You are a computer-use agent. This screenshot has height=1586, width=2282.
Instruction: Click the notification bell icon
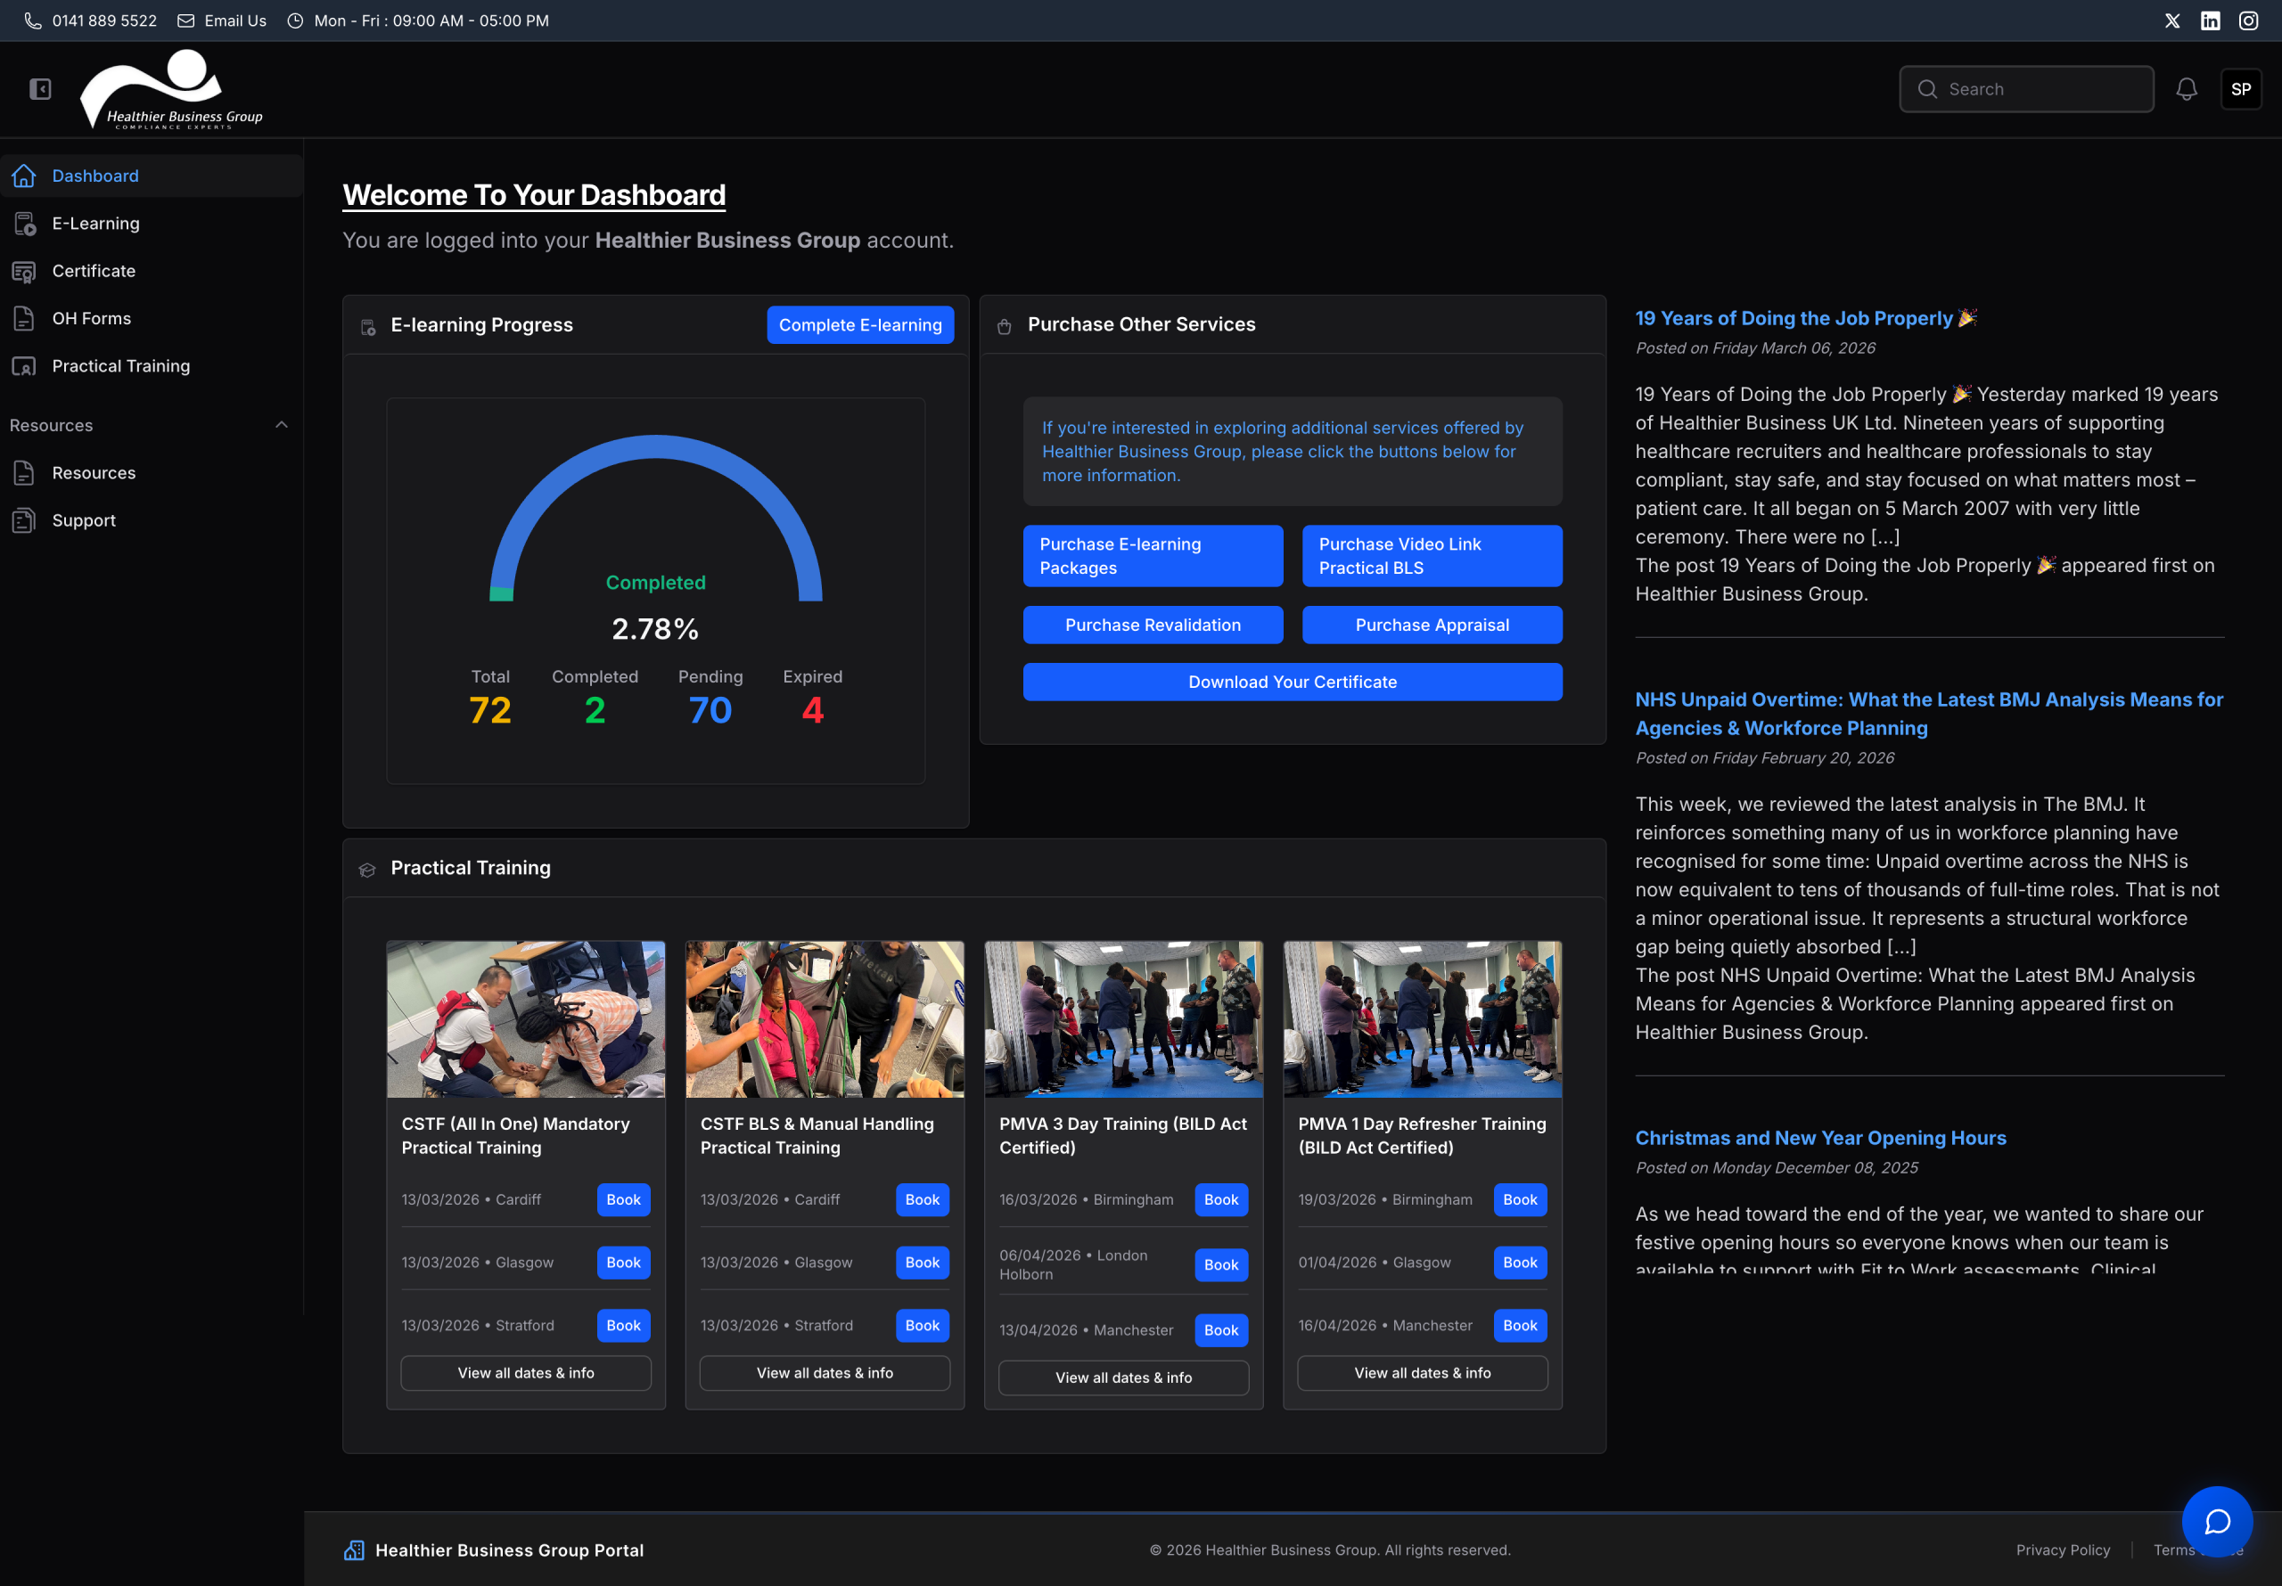coord(2186,88)
